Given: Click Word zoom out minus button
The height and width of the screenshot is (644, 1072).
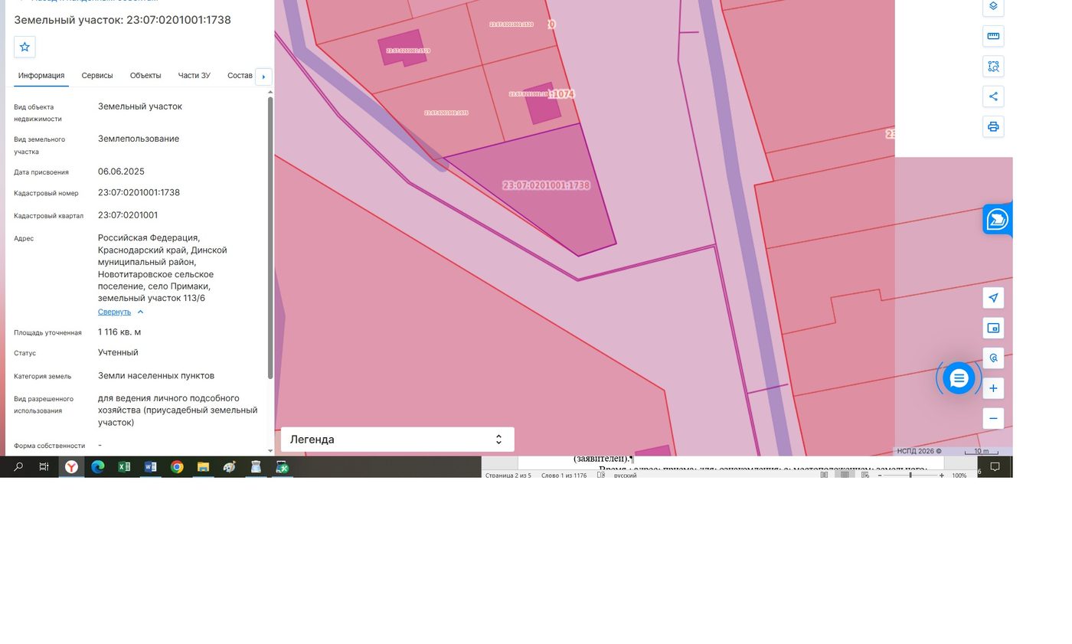Looking at the screenshot, I should [x=880, y=476].
